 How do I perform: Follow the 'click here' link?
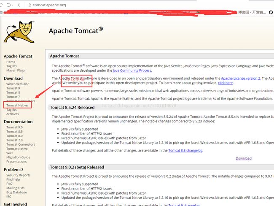click(225, 83)
